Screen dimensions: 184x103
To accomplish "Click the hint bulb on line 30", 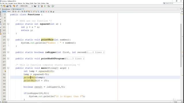I will [x=5, y=71].
